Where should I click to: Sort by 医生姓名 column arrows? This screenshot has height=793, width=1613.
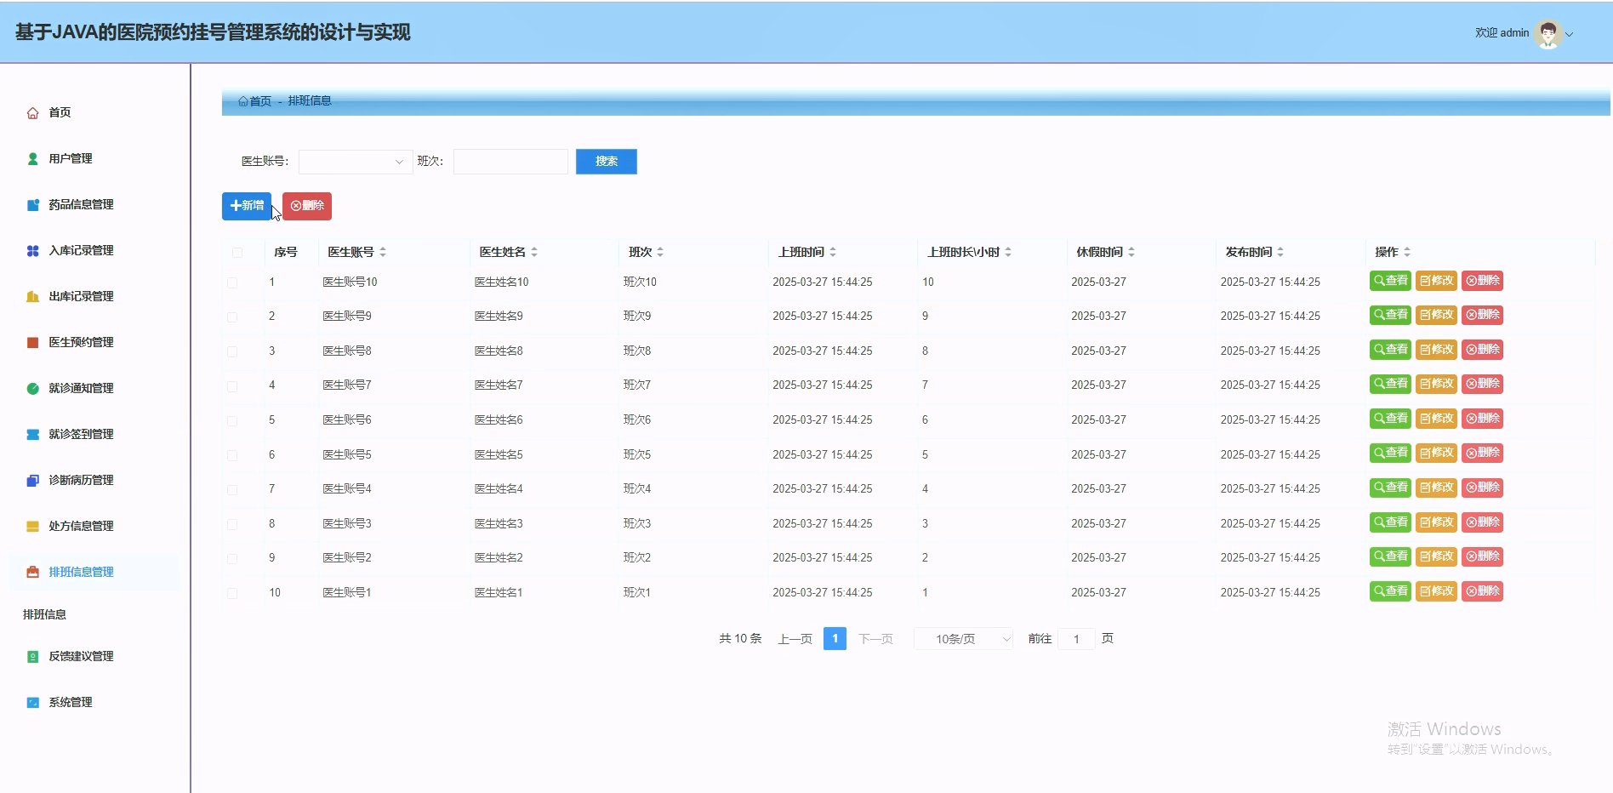[534, 252]
